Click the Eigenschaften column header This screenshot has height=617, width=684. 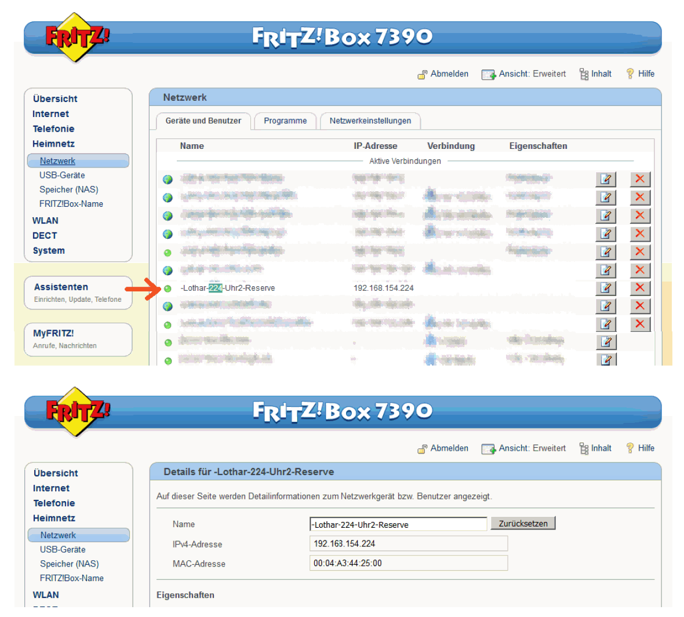click(539, 146)
